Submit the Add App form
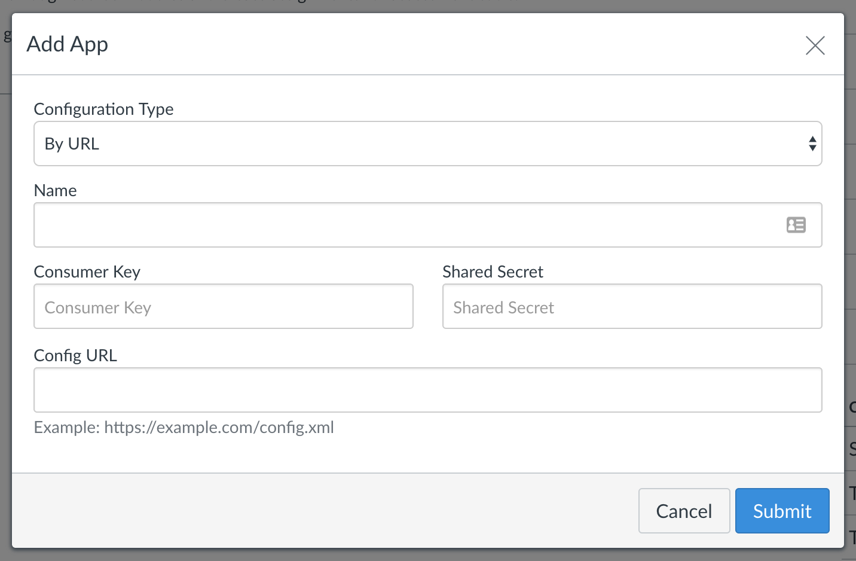 point(782,511)
